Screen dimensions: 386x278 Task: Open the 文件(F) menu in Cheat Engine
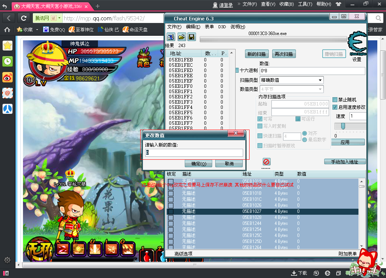[174, 27]
